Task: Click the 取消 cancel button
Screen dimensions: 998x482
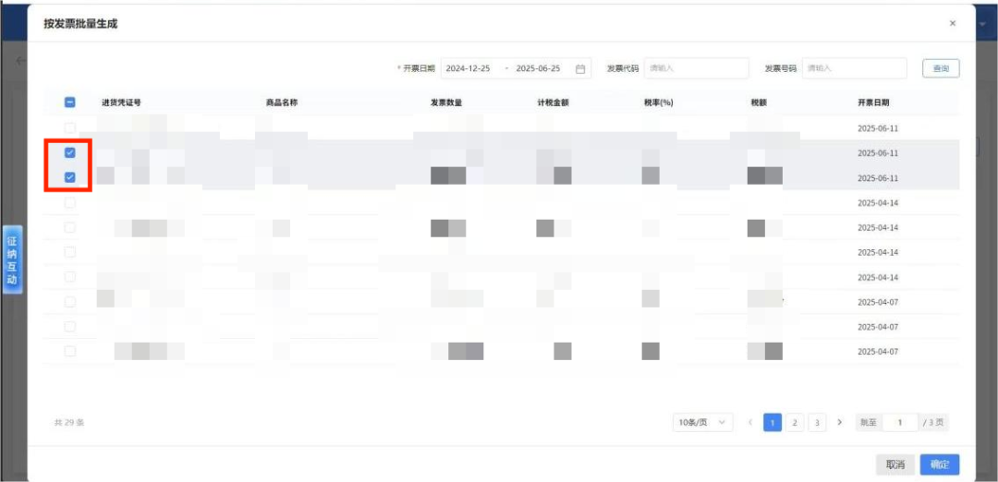Action: [895, 464]
